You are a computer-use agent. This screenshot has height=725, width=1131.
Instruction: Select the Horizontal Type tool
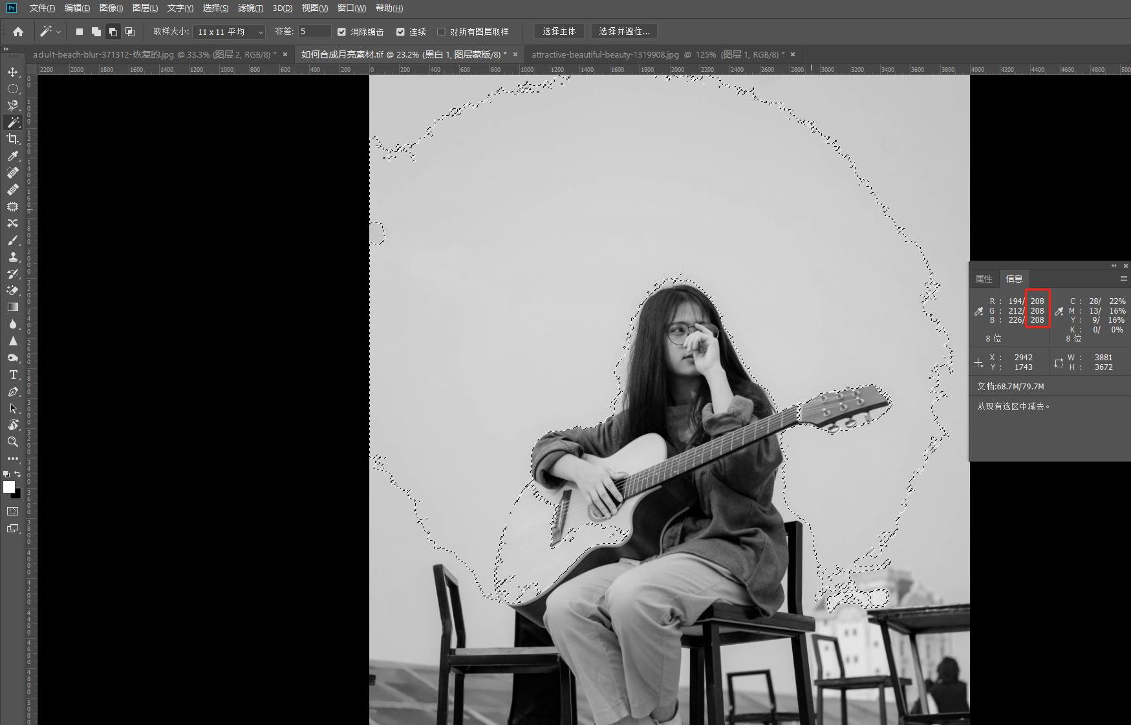pyautogui.click(x=13, y=374)
